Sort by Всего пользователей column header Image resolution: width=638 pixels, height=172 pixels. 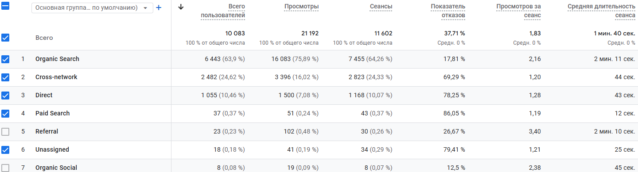coord(223,11)
